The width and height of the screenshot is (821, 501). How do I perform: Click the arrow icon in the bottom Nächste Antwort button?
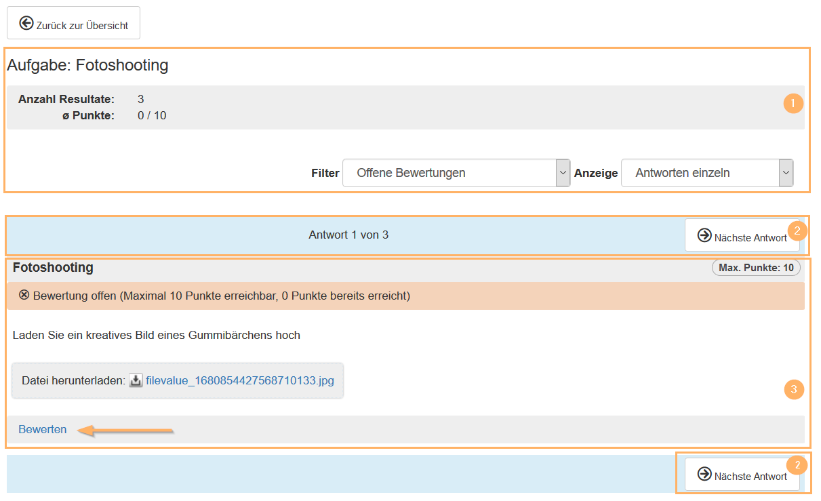click(704, 475)
